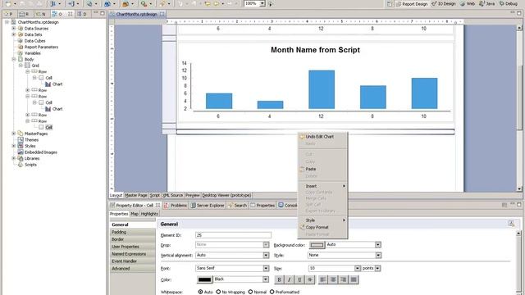Choose Paste from context menu
Viewport: 525px width, 295px height.
(x=322, y=169)
